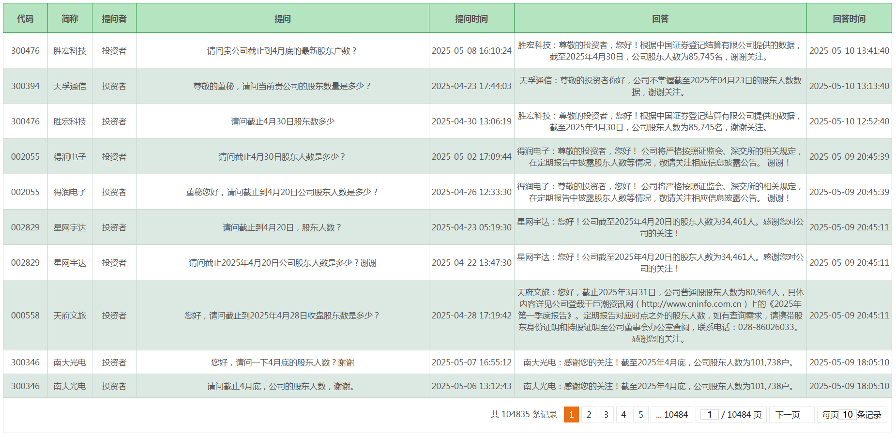The height and width of the screenshot is (437, 896).
Task: Click answer time 2025-05-10 12:52:40
Action: pyautogui.click(x=849, y=121)
